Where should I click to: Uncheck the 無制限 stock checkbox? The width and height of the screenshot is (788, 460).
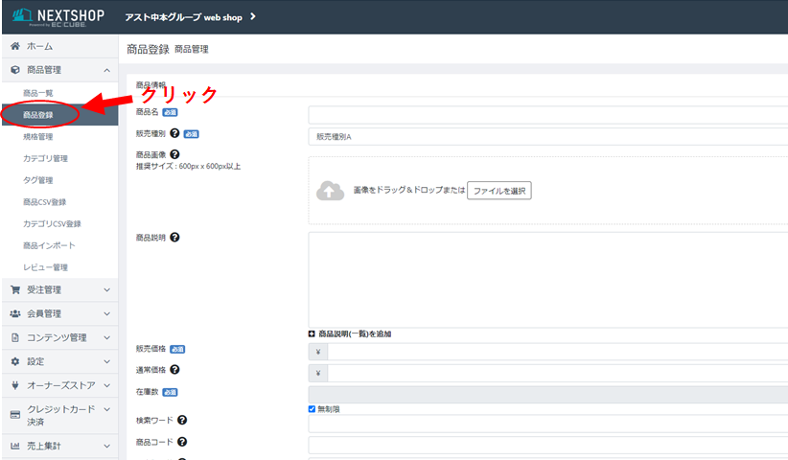pyautogui.click(x=313, y=409)
